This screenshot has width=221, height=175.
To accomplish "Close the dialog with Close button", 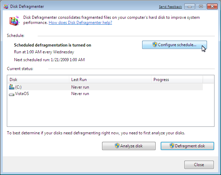I will [199, 165].
